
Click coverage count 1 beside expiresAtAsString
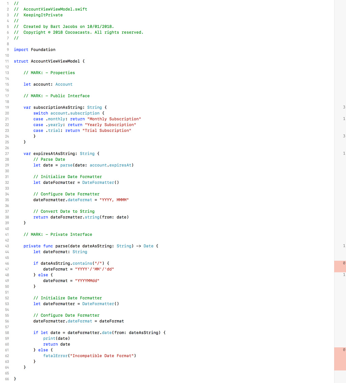(x=344, y=153)
